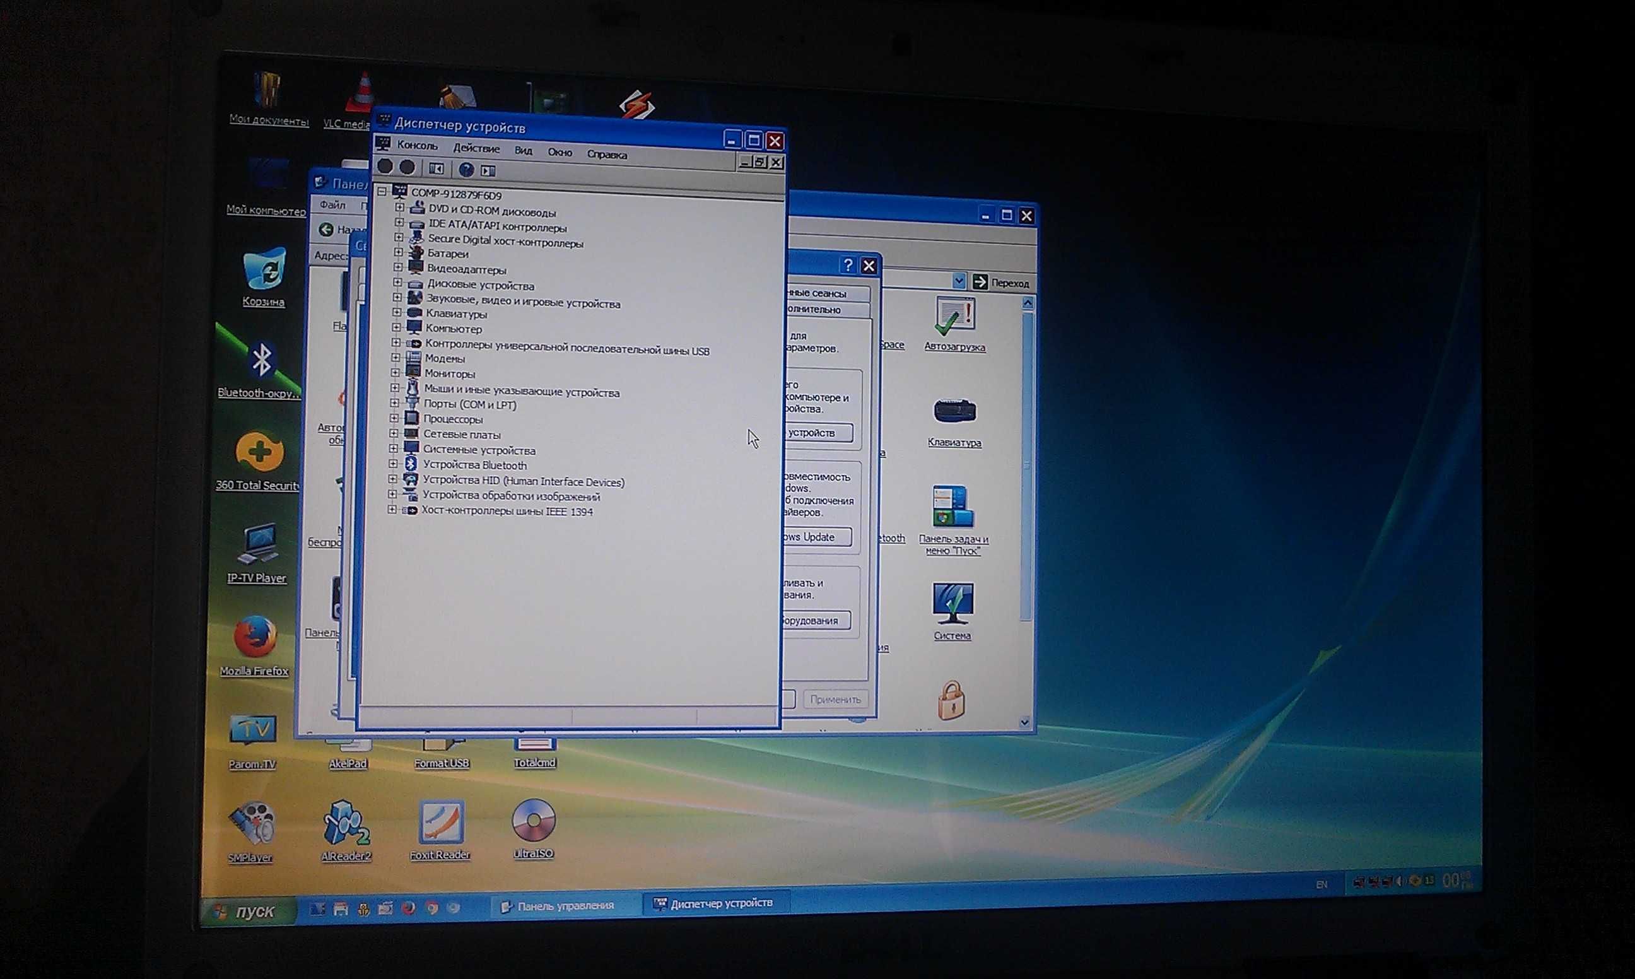Launch IP-TV Player desktop icon
The width and height of the screenshot is (1635, 979).
click(257, 553)
